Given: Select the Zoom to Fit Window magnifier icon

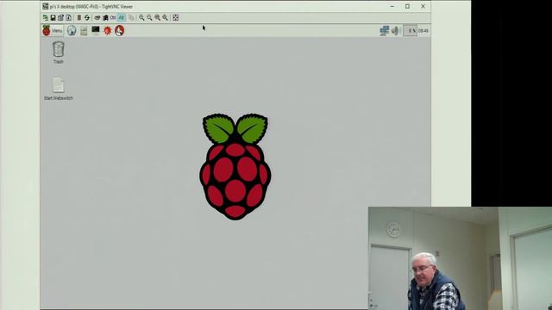Looking at the screenshot, I should [165, 17].
